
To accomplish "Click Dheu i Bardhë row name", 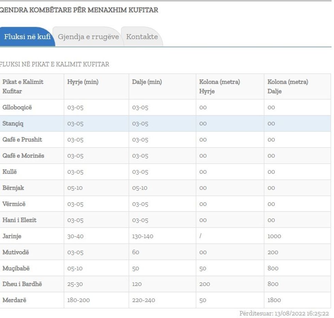I will 22,284.
